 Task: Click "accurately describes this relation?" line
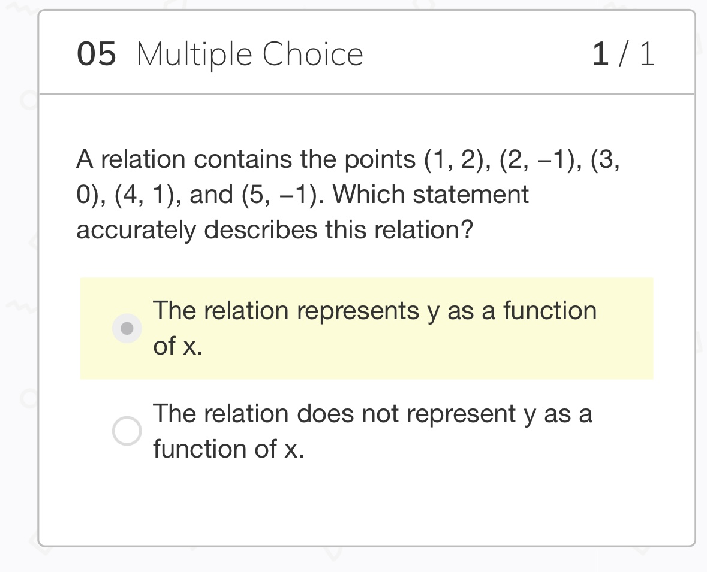tap(275, 230)
